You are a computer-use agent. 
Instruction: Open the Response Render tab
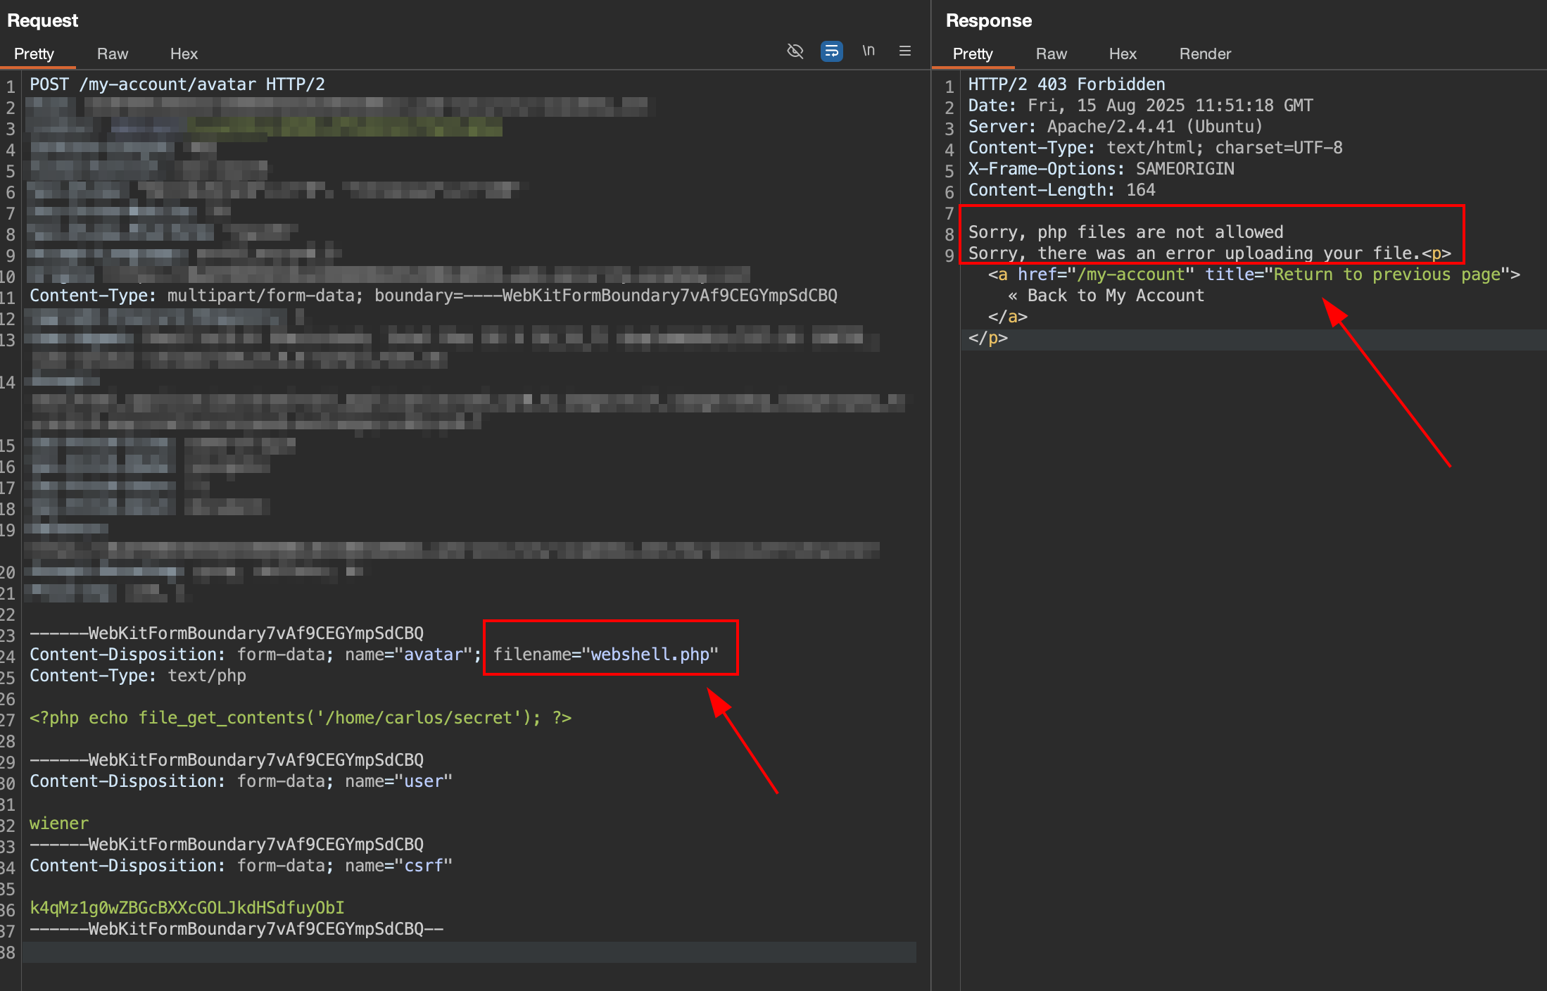1205,53
